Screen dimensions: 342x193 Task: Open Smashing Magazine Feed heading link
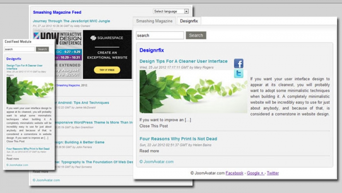(57, 13)
